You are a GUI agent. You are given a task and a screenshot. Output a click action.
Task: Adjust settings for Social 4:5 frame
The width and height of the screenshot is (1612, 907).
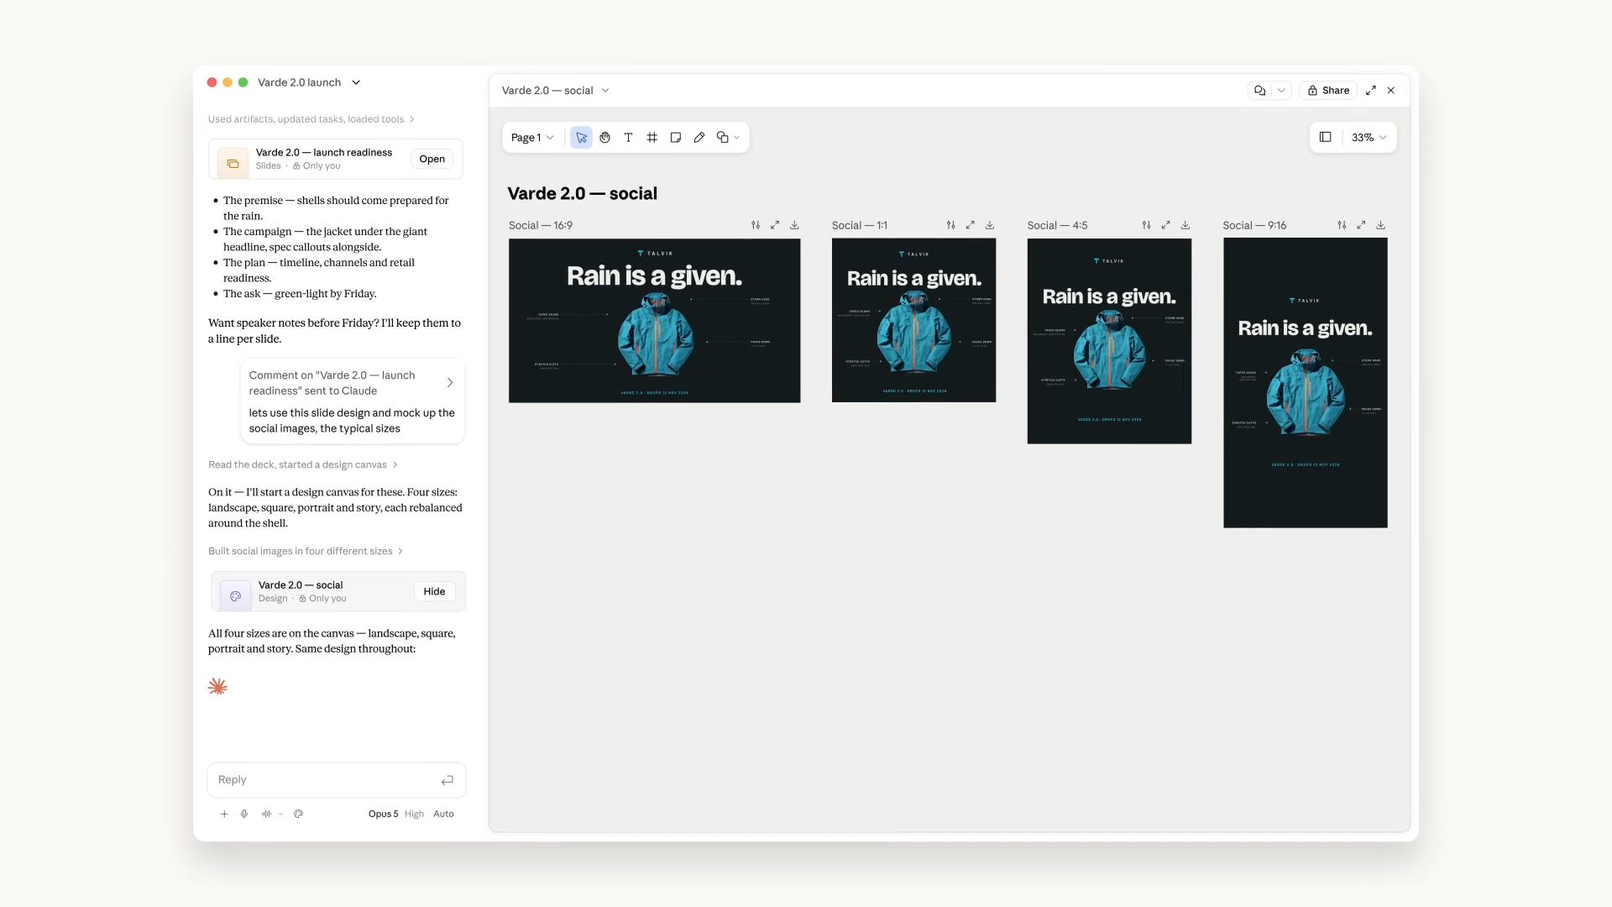(1146, 225)
